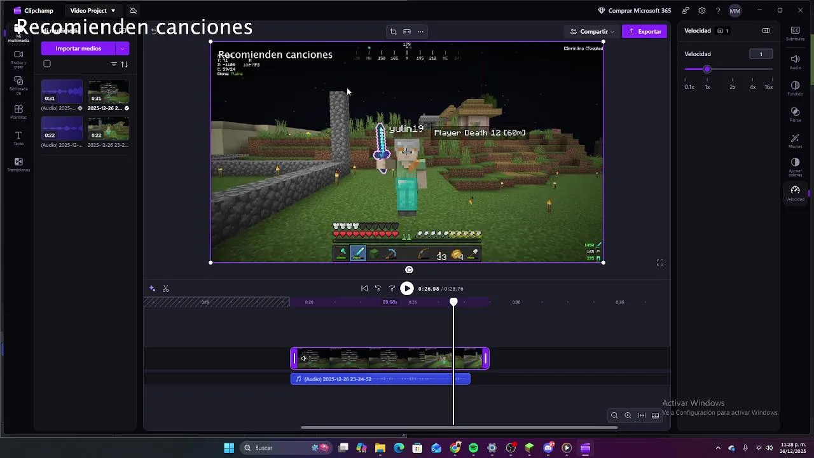
Task: Rewind five seconds
Action: pos(378,289)
